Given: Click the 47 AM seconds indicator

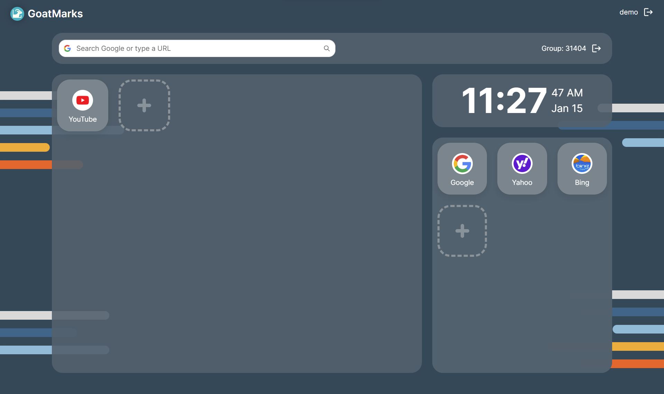Looking at the screenshot, I should [x=567, y=93].
